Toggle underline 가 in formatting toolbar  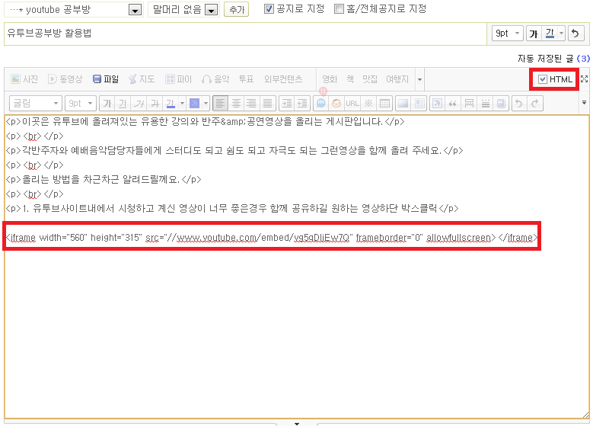[x=123, y=104]
